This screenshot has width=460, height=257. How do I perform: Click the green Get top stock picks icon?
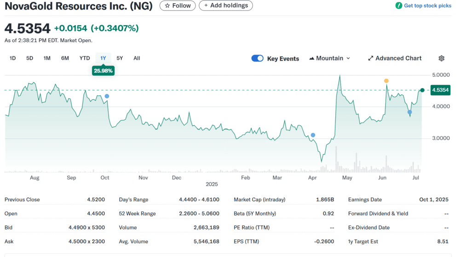click(x=399, y=6)
